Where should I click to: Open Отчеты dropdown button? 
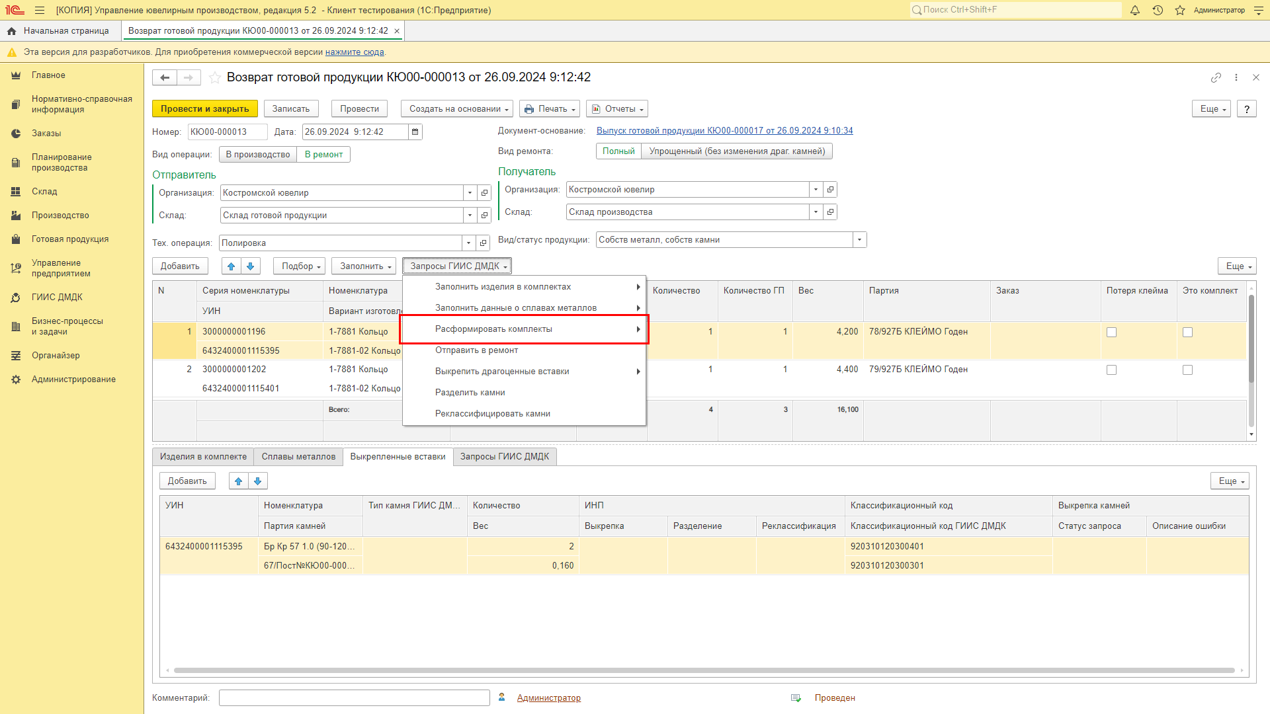(616, 109)
